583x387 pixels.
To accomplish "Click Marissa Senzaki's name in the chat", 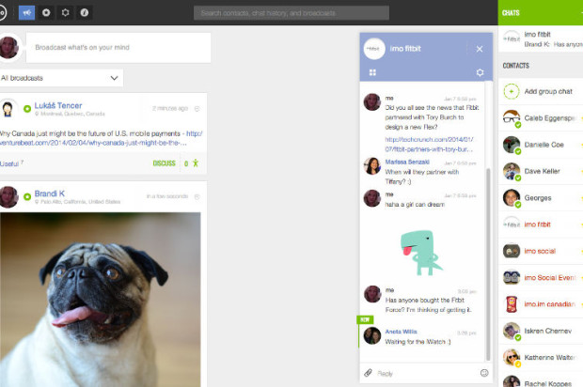I will (407, 162).
